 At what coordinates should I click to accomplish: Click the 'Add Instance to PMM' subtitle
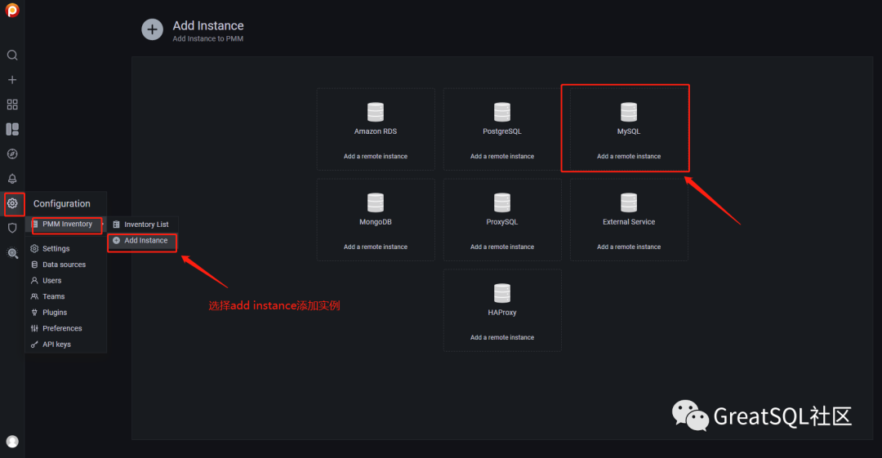click(x=207, y=39)
